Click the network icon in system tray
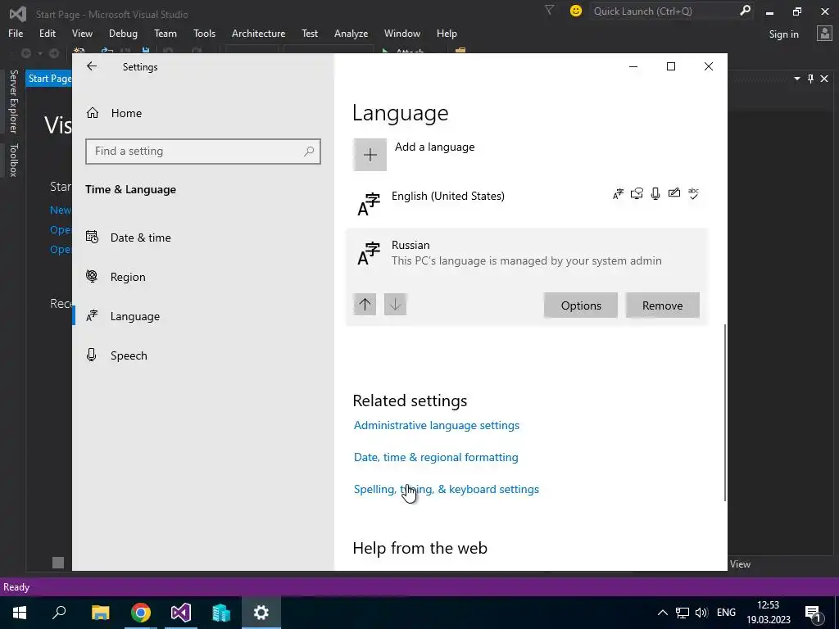Screen dimensions: 839x629 [683, 613]
